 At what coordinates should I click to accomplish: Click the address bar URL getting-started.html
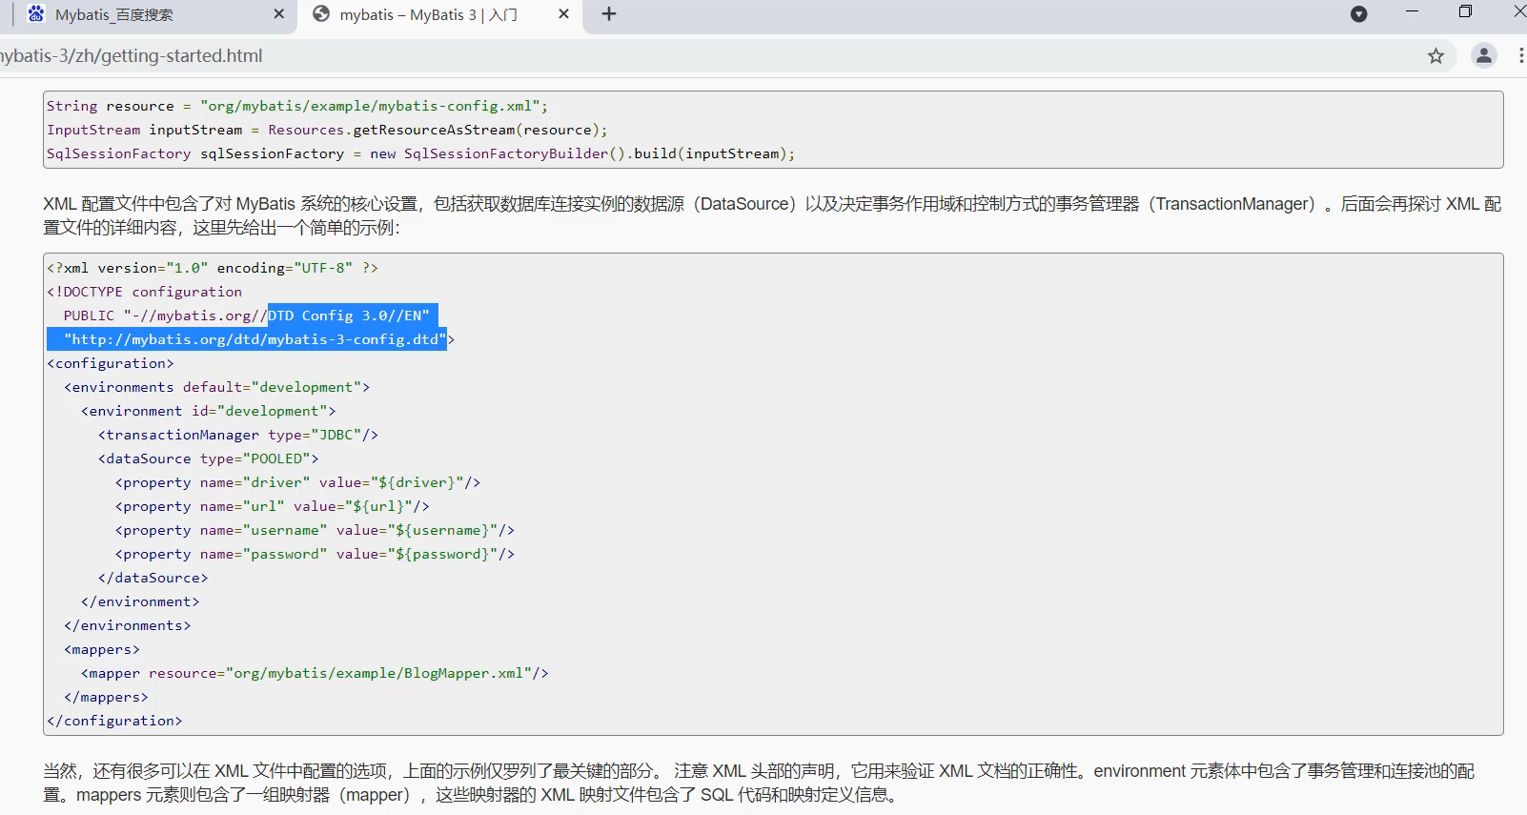[x=132, y=56]
